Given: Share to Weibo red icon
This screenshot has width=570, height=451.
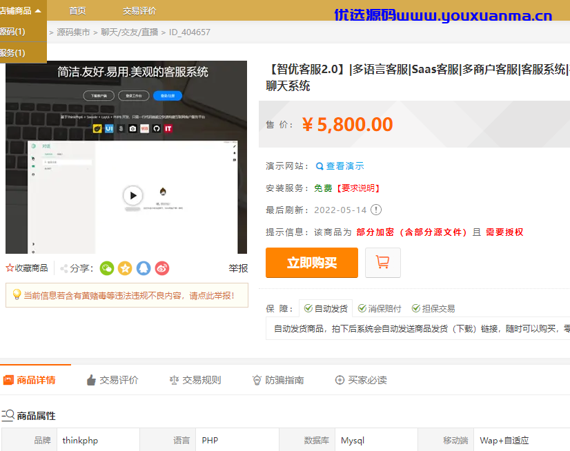Looking at the screenshot, I should coord(162,268).
